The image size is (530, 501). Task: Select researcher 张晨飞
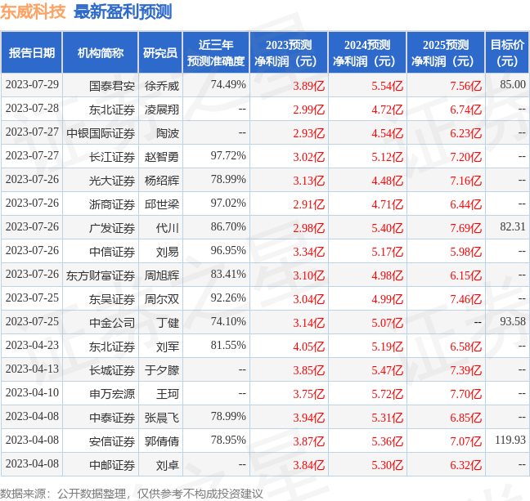tap(162, 418)
